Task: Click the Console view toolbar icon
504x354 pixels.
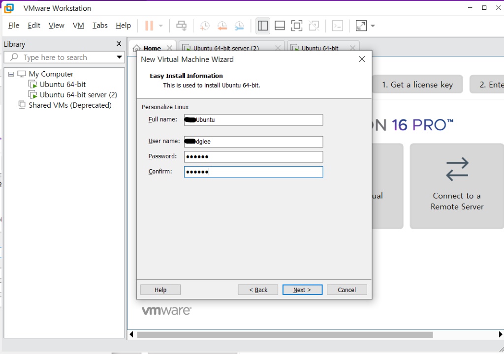Action: [x=338, y=26]
